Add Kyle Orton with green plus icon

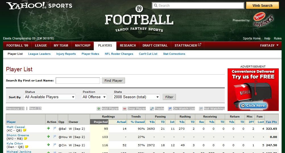point(48,145)
